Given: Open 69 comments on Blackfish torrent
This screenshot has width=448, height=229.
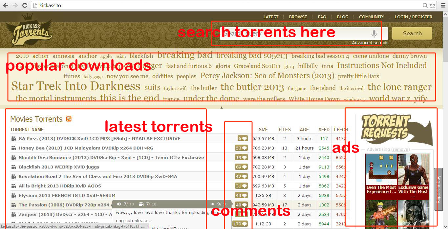Looking at the screenshot, I should (x=241, y=167).
